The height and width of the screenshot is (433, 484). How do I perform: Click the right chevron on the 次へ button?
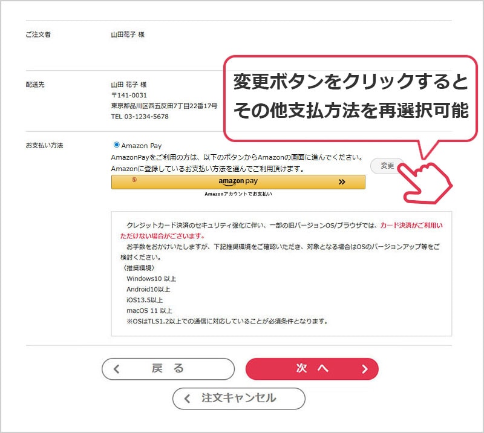(364, 369)
